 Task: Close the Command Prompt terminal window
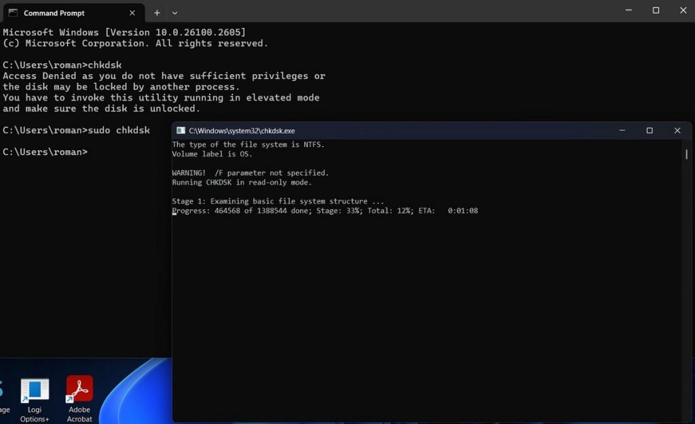click(683, 10)
